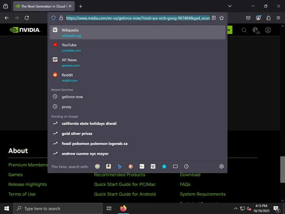Image resolution: width=285 pixels, height=214 pixels.
Task: Open FAQs footer link
Action: point(185,184)
